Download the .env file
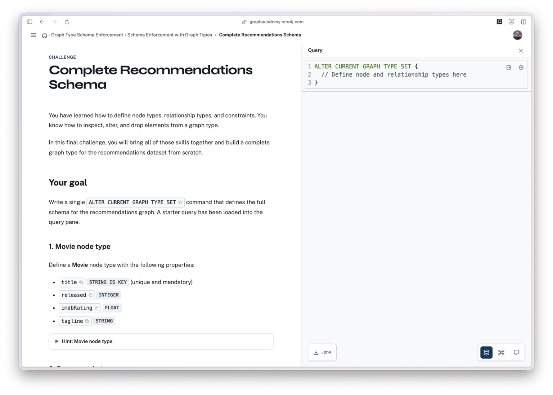553x395 pixels. 322,353
